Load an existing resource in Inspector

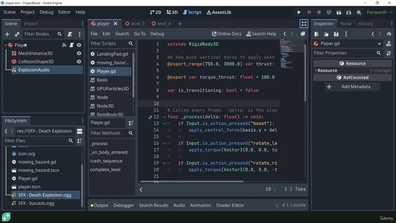pyautogui.click(x=326, y=34)
